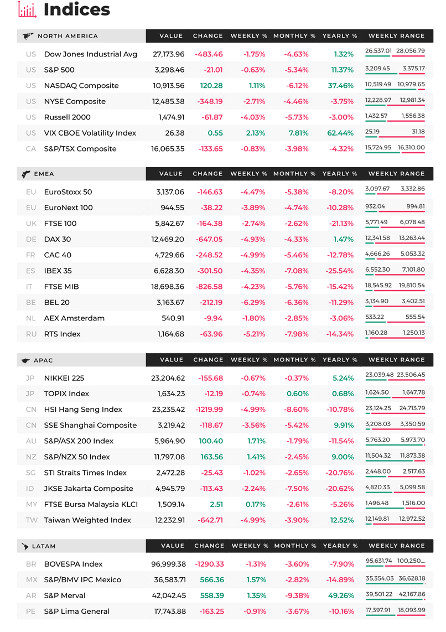Select the DAX 30 index row
Screen dimensions: 446x632
tap(225, 240)
